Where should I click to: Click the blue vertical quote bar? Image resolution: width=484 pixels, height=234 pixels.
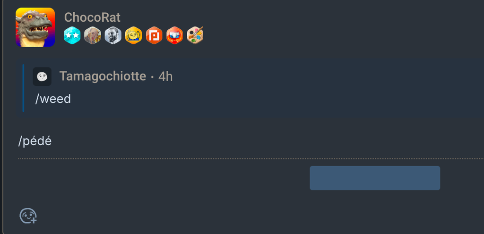click(23, 88)
